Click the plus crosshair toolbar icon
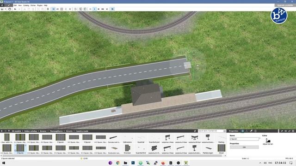The width and height of the screenshot is (296, 166). point(70,9)
